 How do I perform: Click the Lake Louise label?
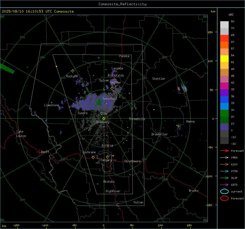[21, 134]
